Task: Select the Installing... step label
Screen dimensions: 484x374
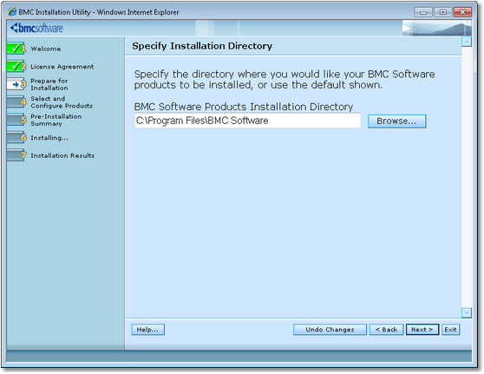Action: (49, 138)
